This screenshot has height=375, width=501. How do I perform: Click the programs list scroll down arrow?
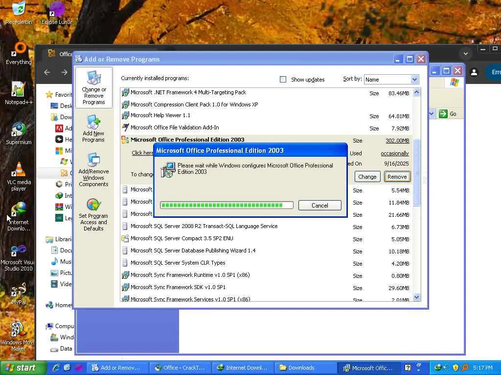[417, 297]
